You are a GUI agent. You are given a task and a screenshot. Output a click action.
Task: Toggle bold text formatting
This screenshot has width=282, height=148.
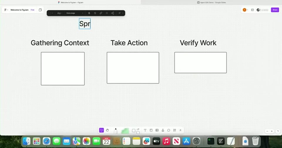pyautogui.click(x=89, y=13)
